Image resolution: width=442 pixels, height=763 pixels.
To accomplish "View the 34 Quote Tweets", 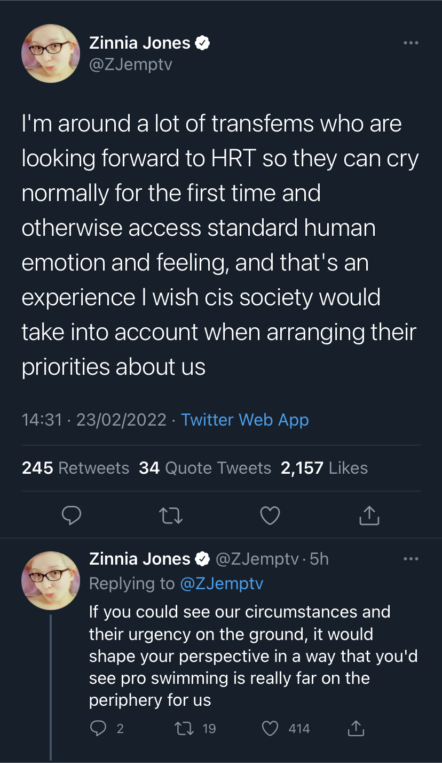I will tap(205, 468).
